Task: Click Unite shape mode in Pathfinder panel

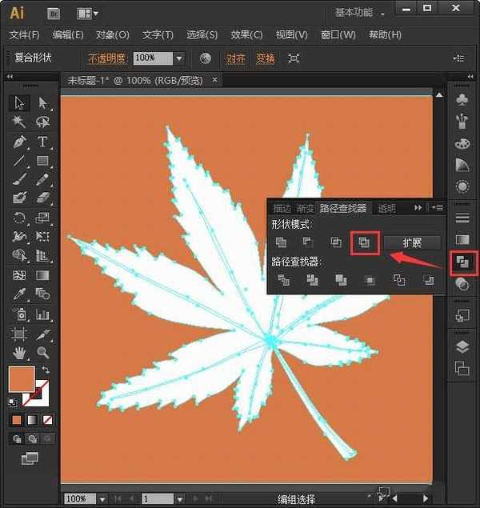Action: (281, 242)
